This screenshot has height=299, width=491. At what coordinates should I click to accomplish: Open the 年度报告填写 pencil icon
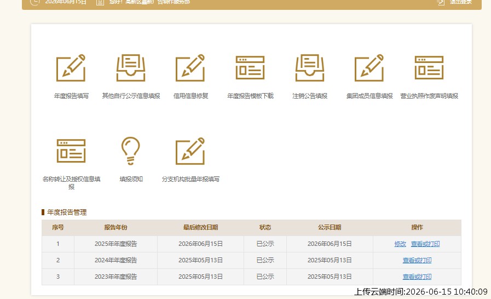click(71, 68)
